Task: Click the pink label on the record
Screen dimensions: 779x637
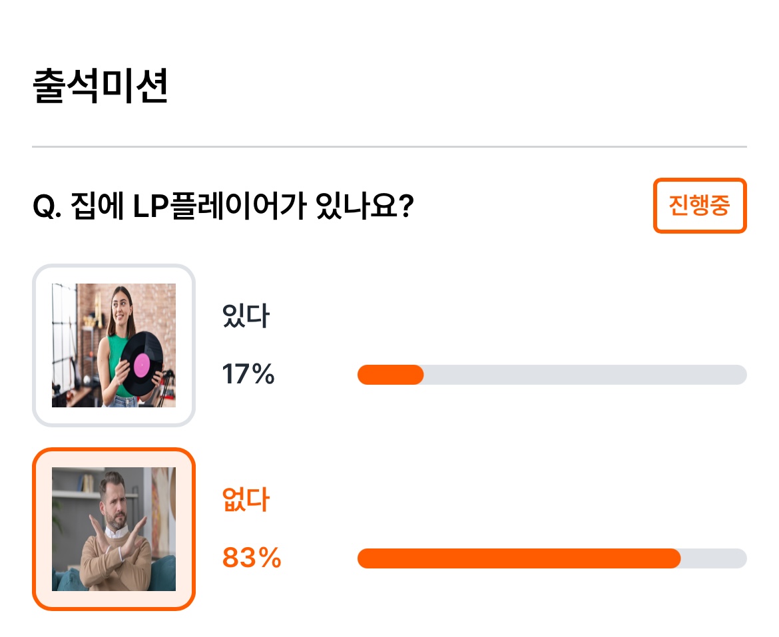Action: click(142, 365)
